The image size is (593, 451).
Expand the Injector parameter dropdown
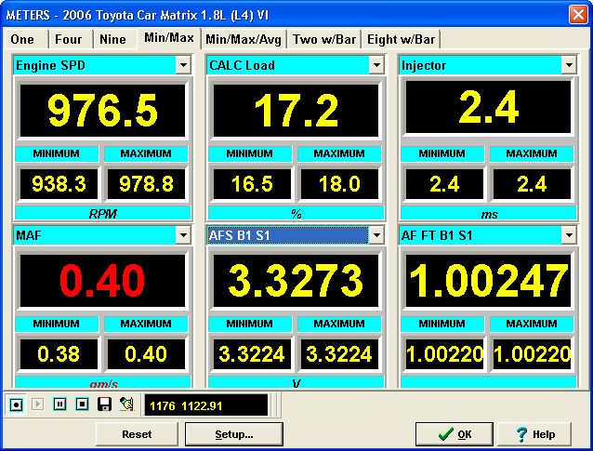tap(568, 65)
